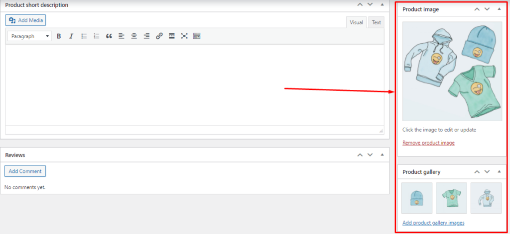510x234 pixels.
Task: Move Product short description panel down
Action: [x=370, y=4]
